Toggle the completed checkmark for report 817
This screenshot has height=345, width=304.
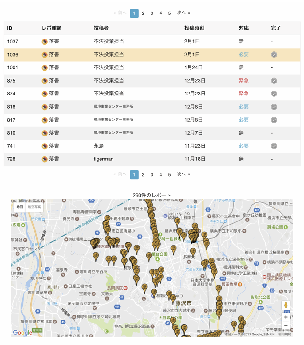point(274,120)
